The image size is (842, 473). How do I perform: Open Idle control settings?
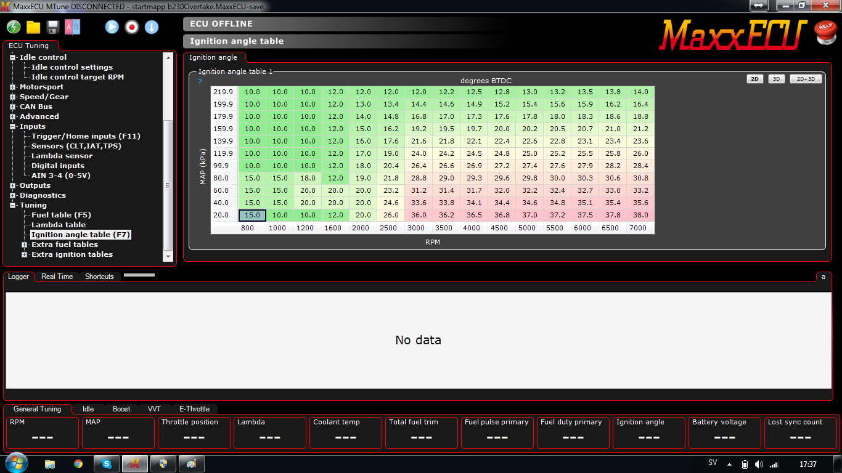pyautogui.click(x=72, y=67)
